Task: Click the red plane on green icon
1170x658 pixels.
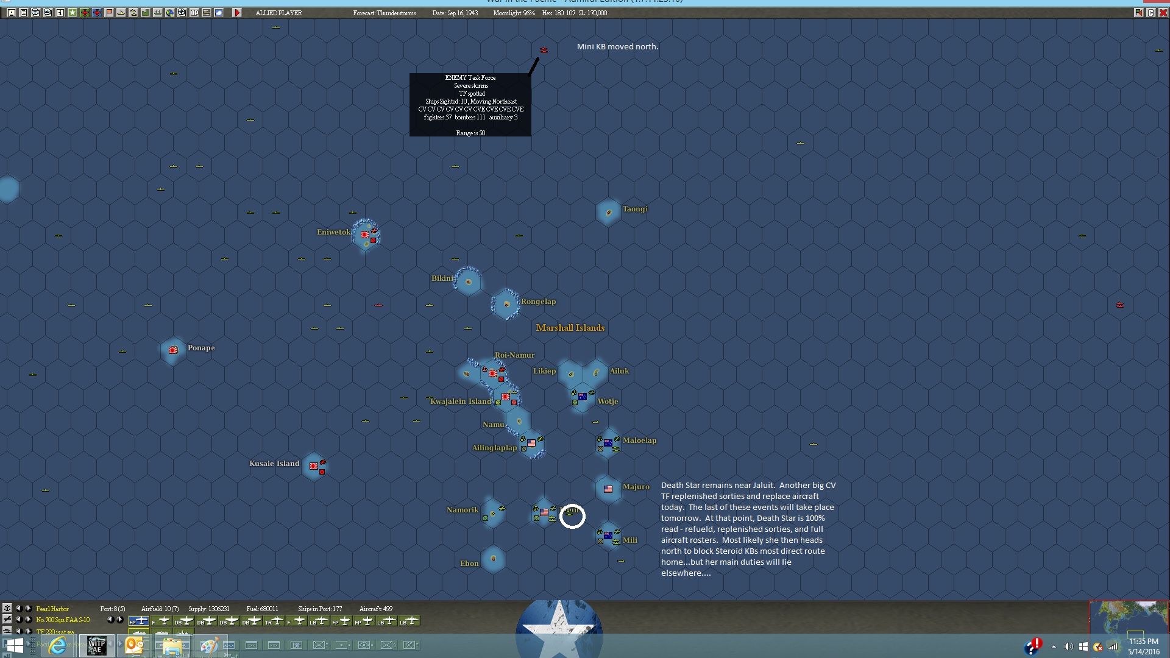Action: pos(85,13)
